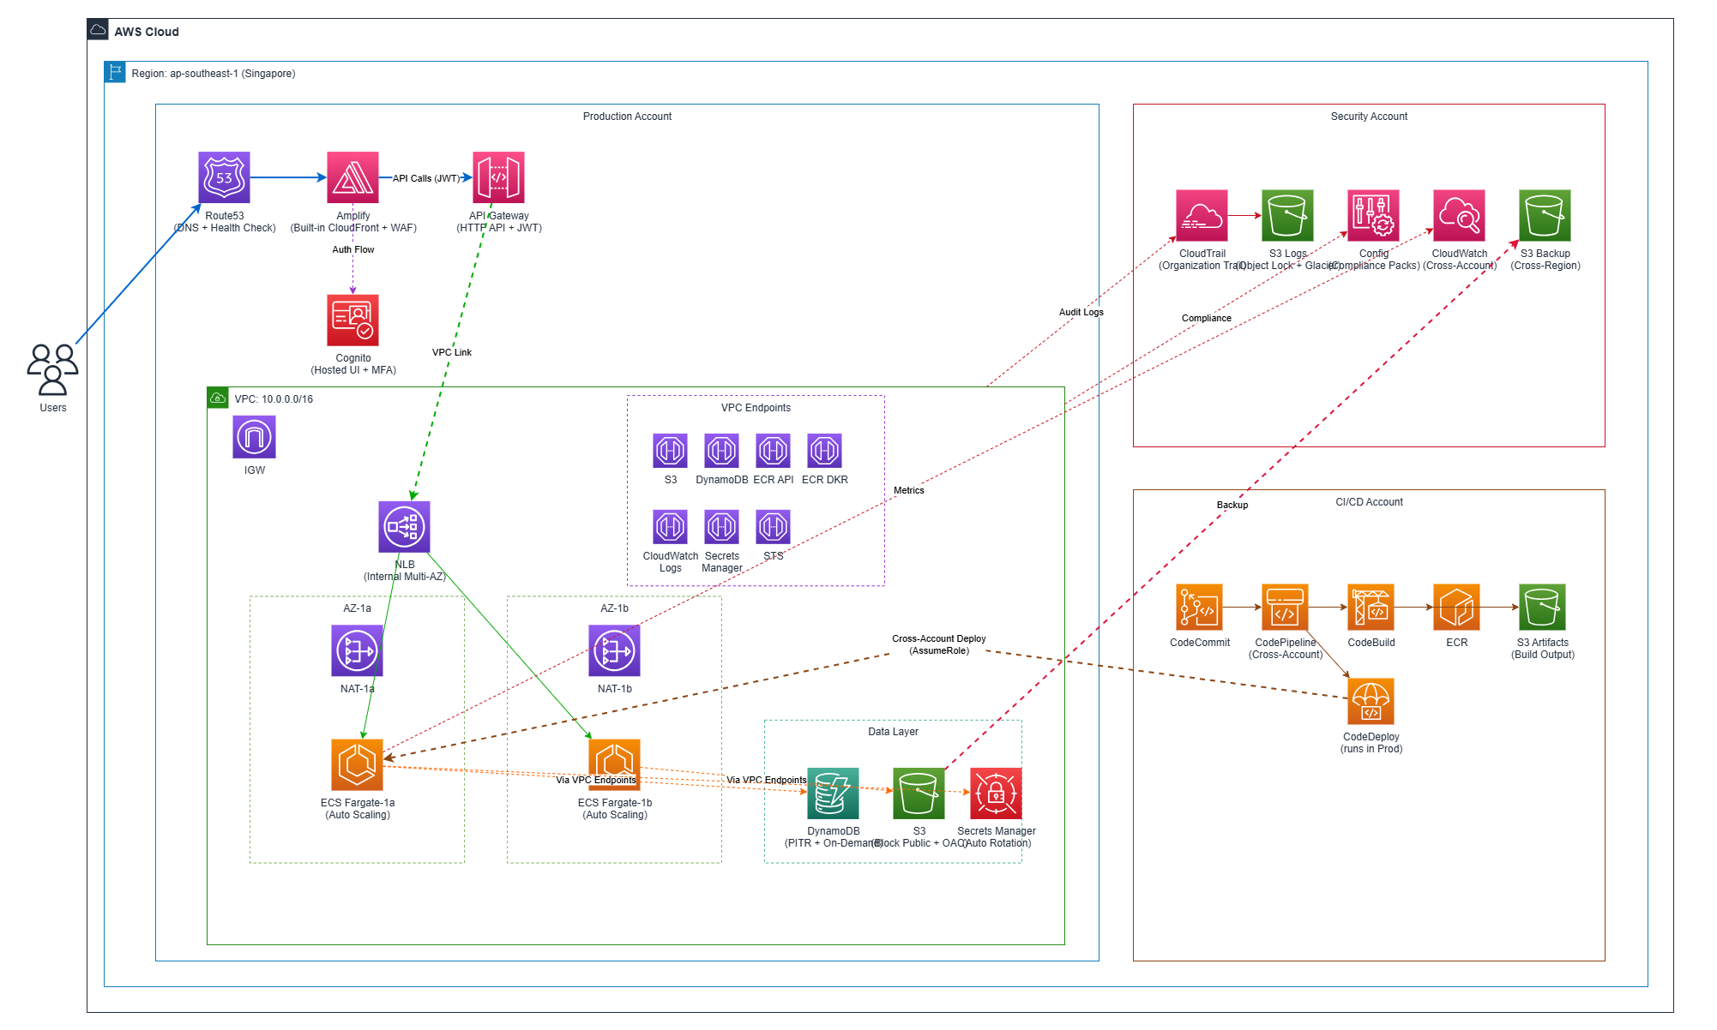Click the Cross-Account Deploy AssumeRole label
This screenshot has height=1030, width=1717.
coord(938,644)
